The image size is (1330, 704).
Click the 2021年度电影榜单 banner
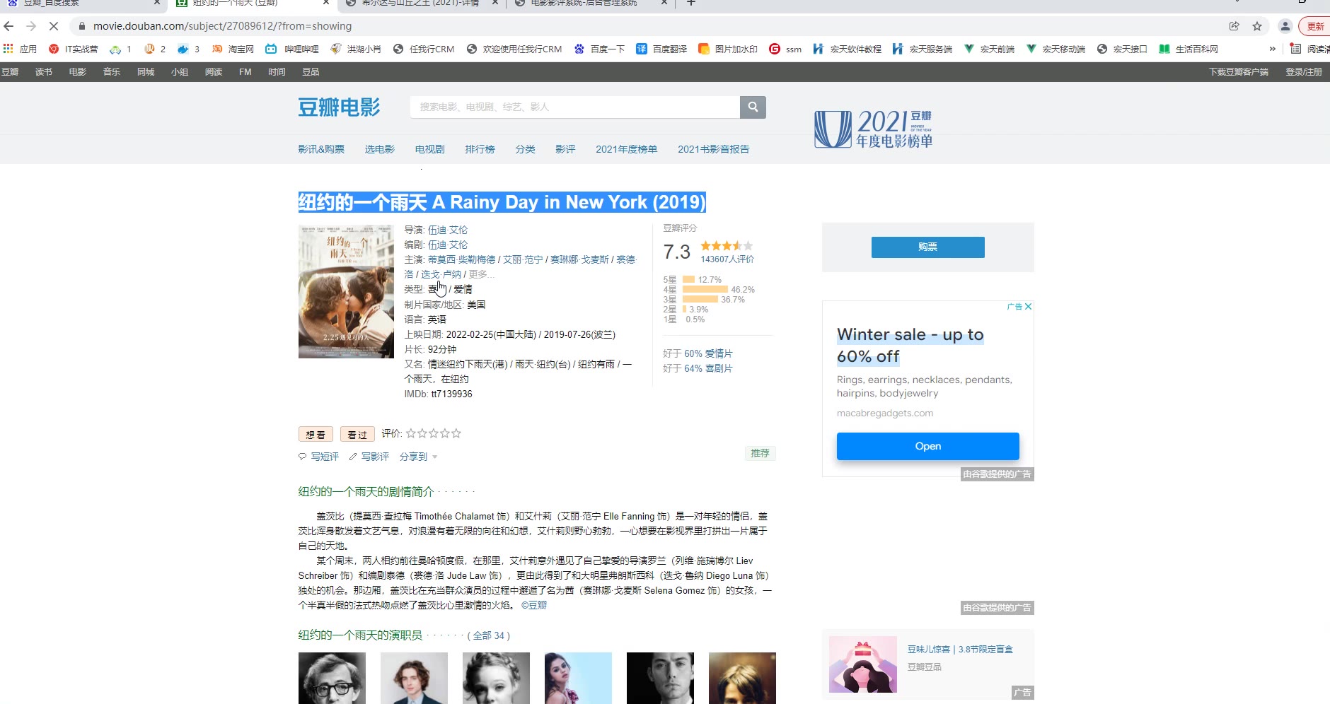pyautogui.click(x=874, y=129)
